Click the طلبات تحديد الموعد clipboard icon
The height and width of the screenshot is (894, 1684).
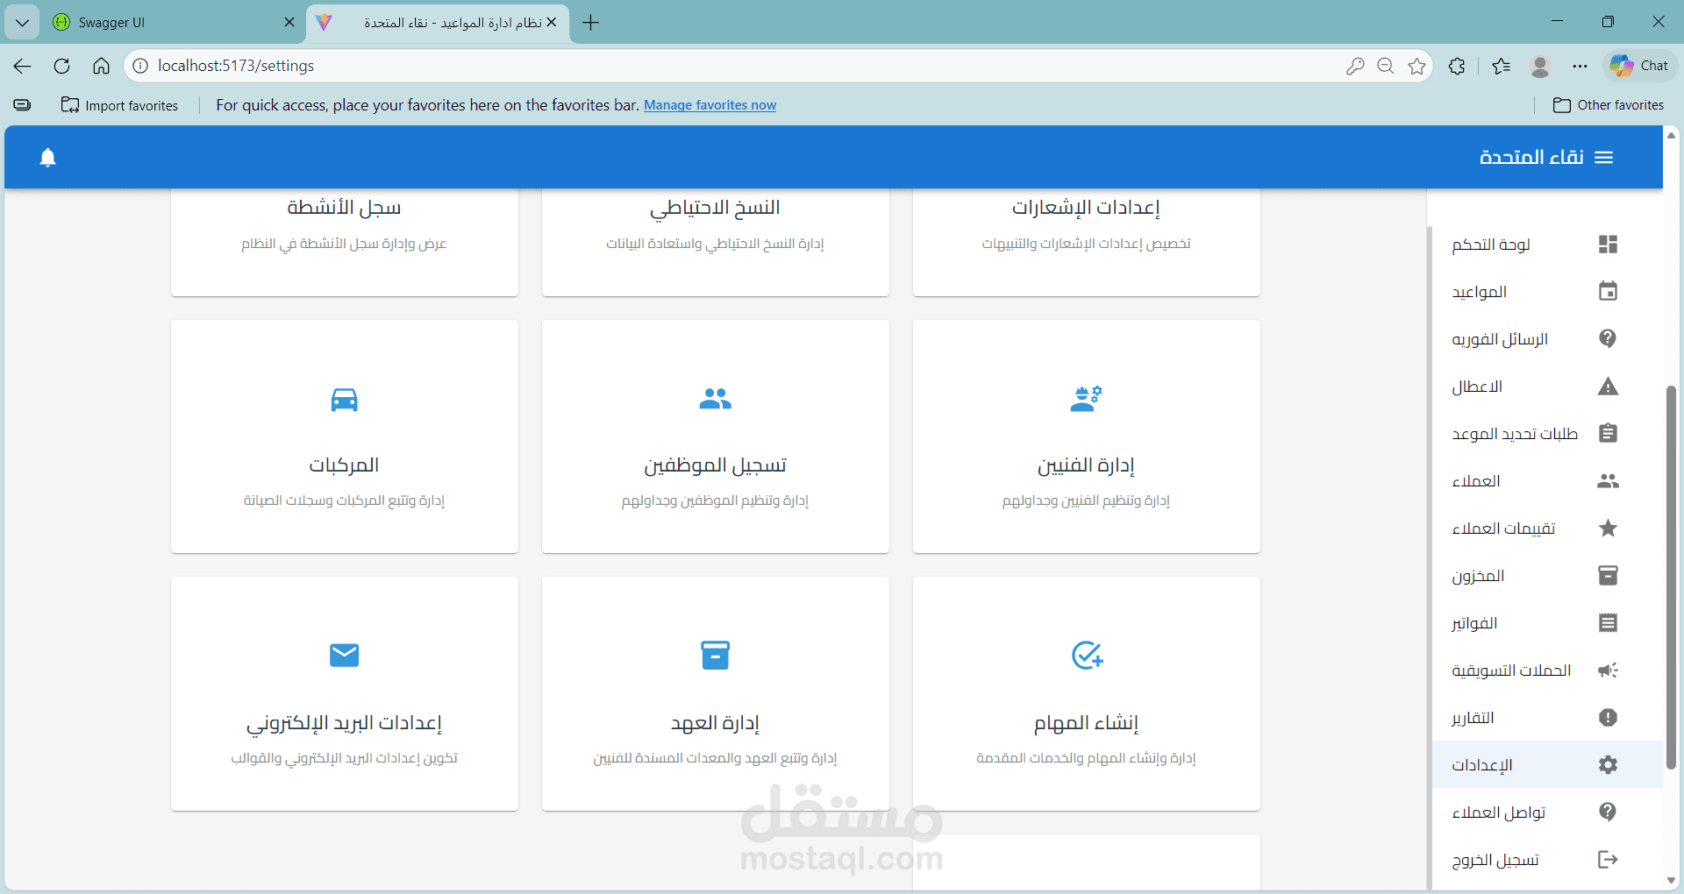click(1608, 434)
